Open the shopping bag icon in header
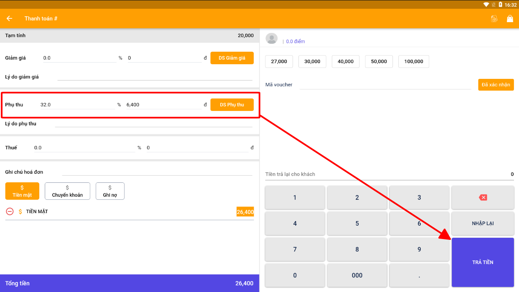The image size is (519, 292). click(x=510, y=18)
